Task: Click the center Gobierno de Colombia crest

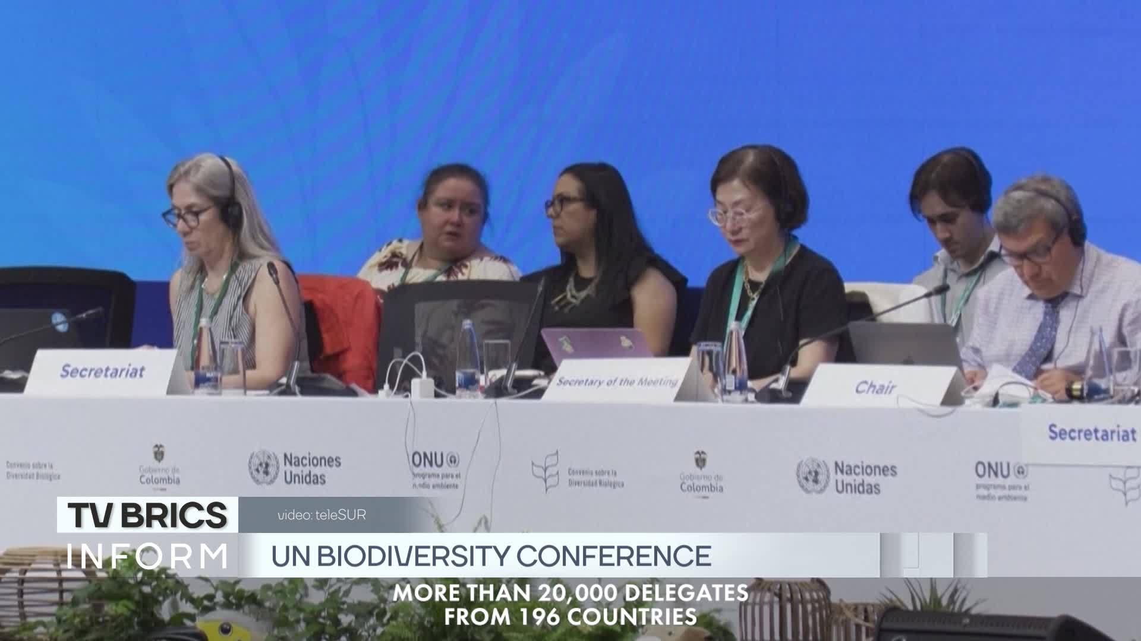Action: coord(701,461)
